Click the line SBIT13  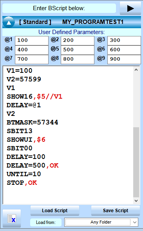(20, 131)
